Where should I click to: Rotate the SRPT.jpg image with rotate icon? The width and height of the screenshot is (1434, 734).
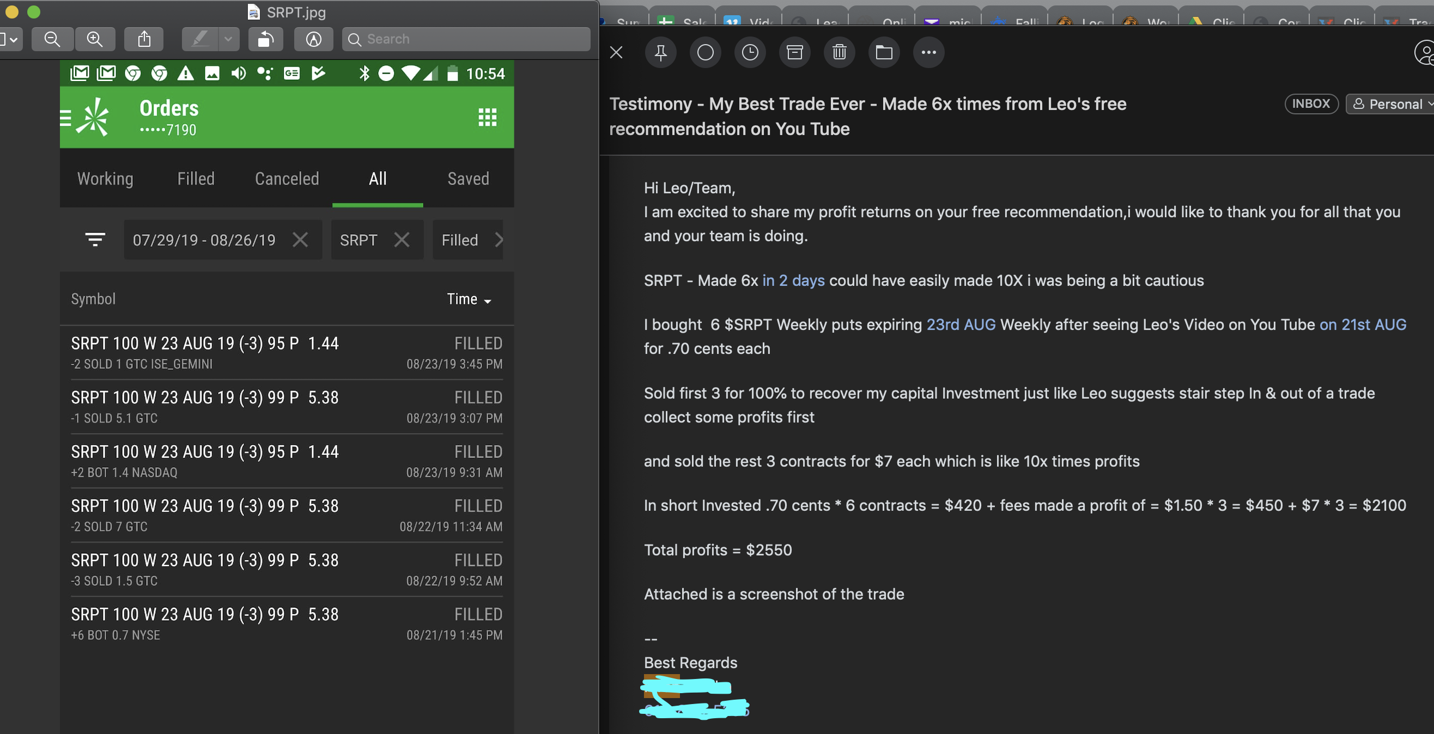[x=266, y=39]
